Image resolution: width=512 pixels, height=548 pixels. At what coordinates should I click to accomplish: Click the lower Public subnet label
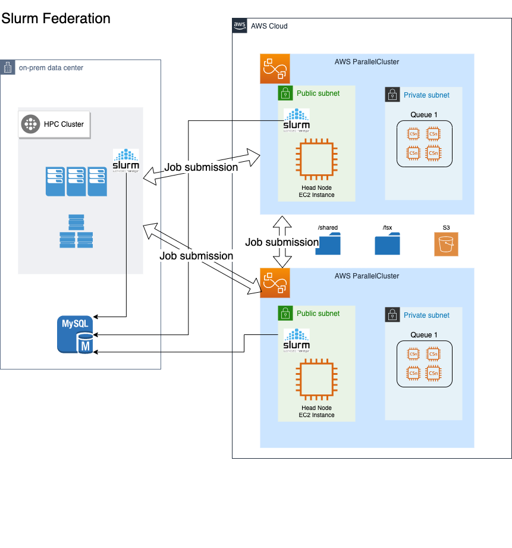318,314
